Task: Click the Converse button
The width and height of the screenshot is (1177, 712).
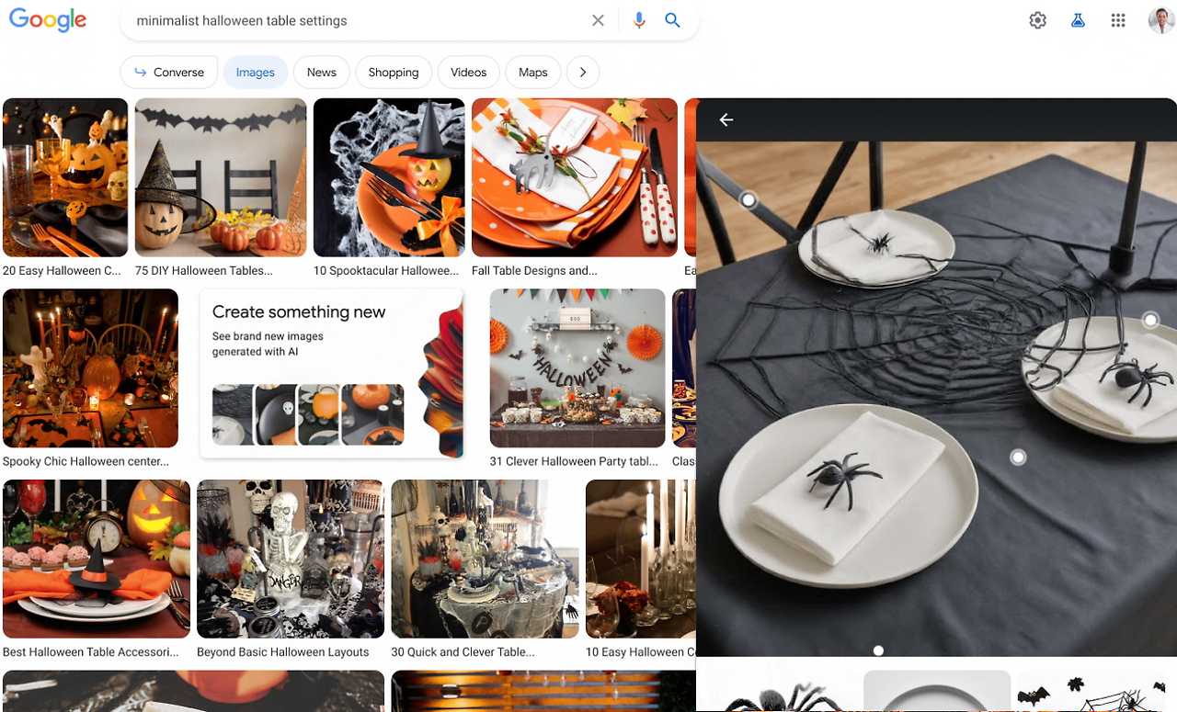Action: pos(169,72)
